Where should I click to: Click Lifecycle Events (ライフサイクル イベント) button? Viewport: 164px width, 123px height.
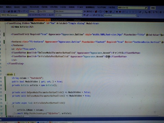(x=38, y=15)
